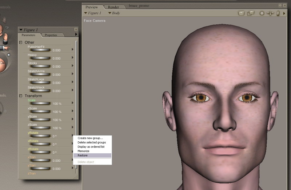Screen dimensions: 291x190
Task: Open the Heavy parameter options arrow
Action: pos(73,57)
